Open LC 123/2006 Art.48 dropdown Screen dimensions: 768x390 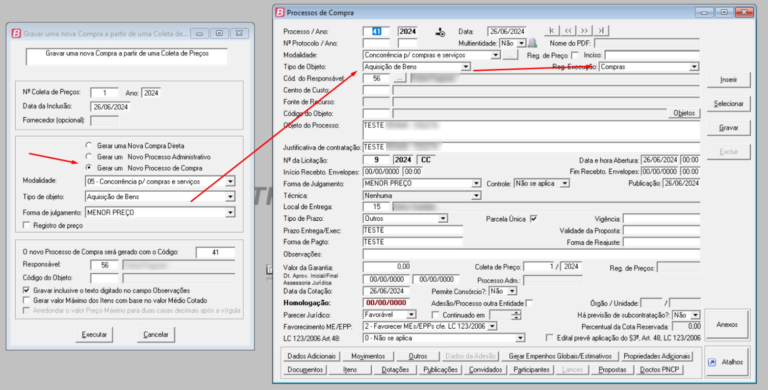point(520,338)
